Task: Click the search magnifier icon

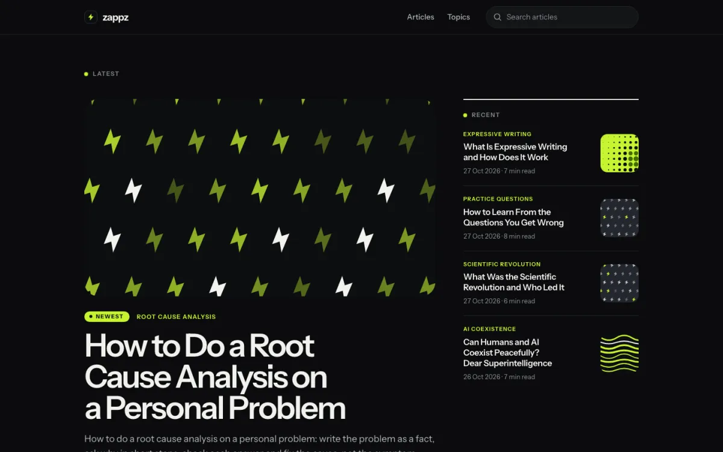Action: coord(498,17)
